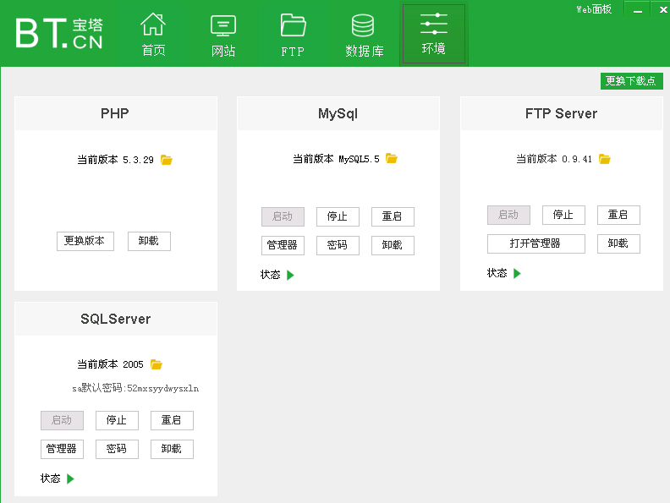This screenshot has height=503, width=670.
Task: Click PHP 更换版本 button
Action: click(85, 241)
